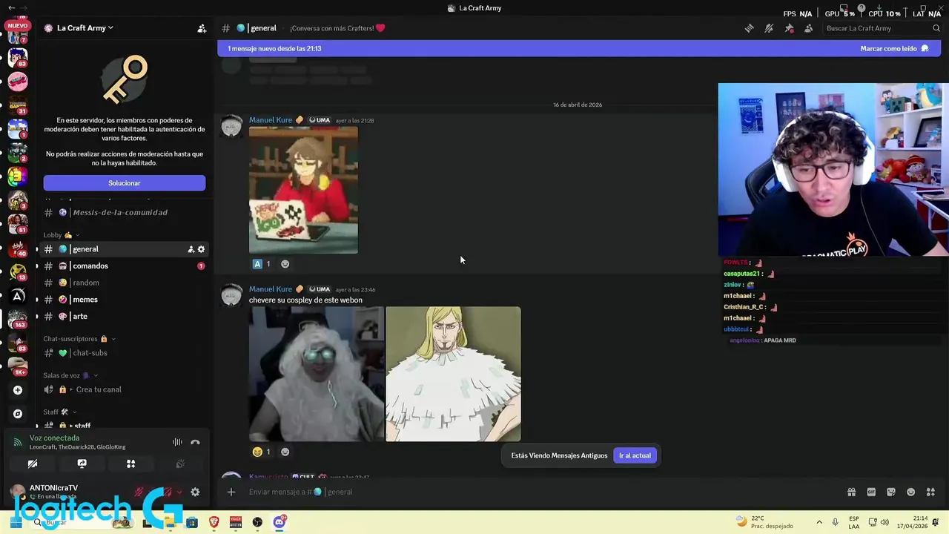Click Manuel Kure username at 21:28 message
949x534 pixels.
click(271, 120)
